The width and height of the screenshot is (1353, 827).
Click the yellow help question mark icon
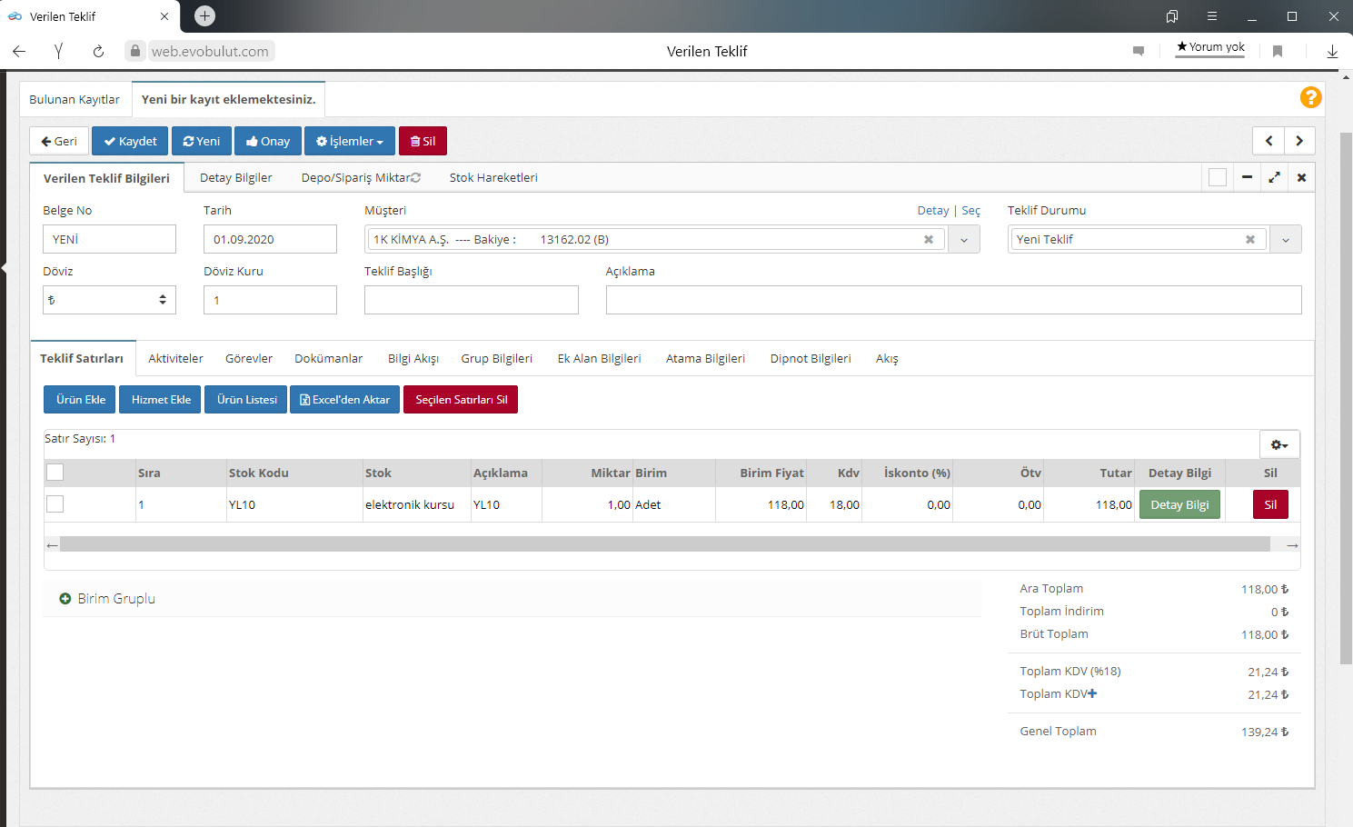[1310, 97]
